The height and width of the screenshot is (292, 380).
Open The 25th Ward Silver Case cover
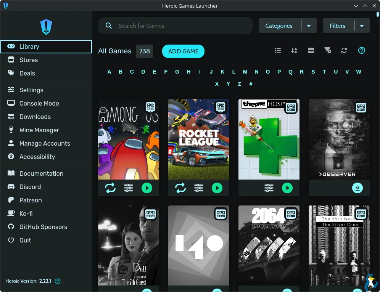pos(339,245)
